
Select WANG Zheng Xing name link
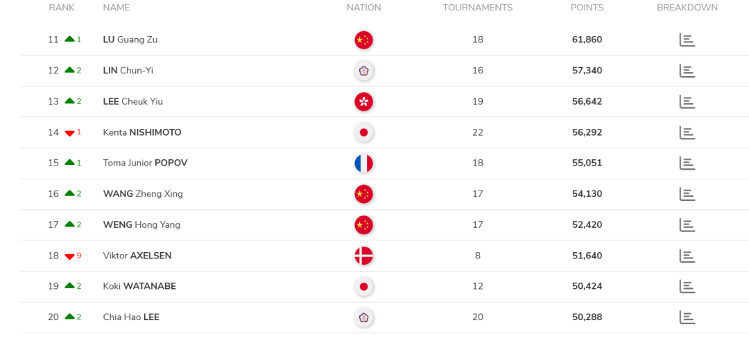pos(143,194)
